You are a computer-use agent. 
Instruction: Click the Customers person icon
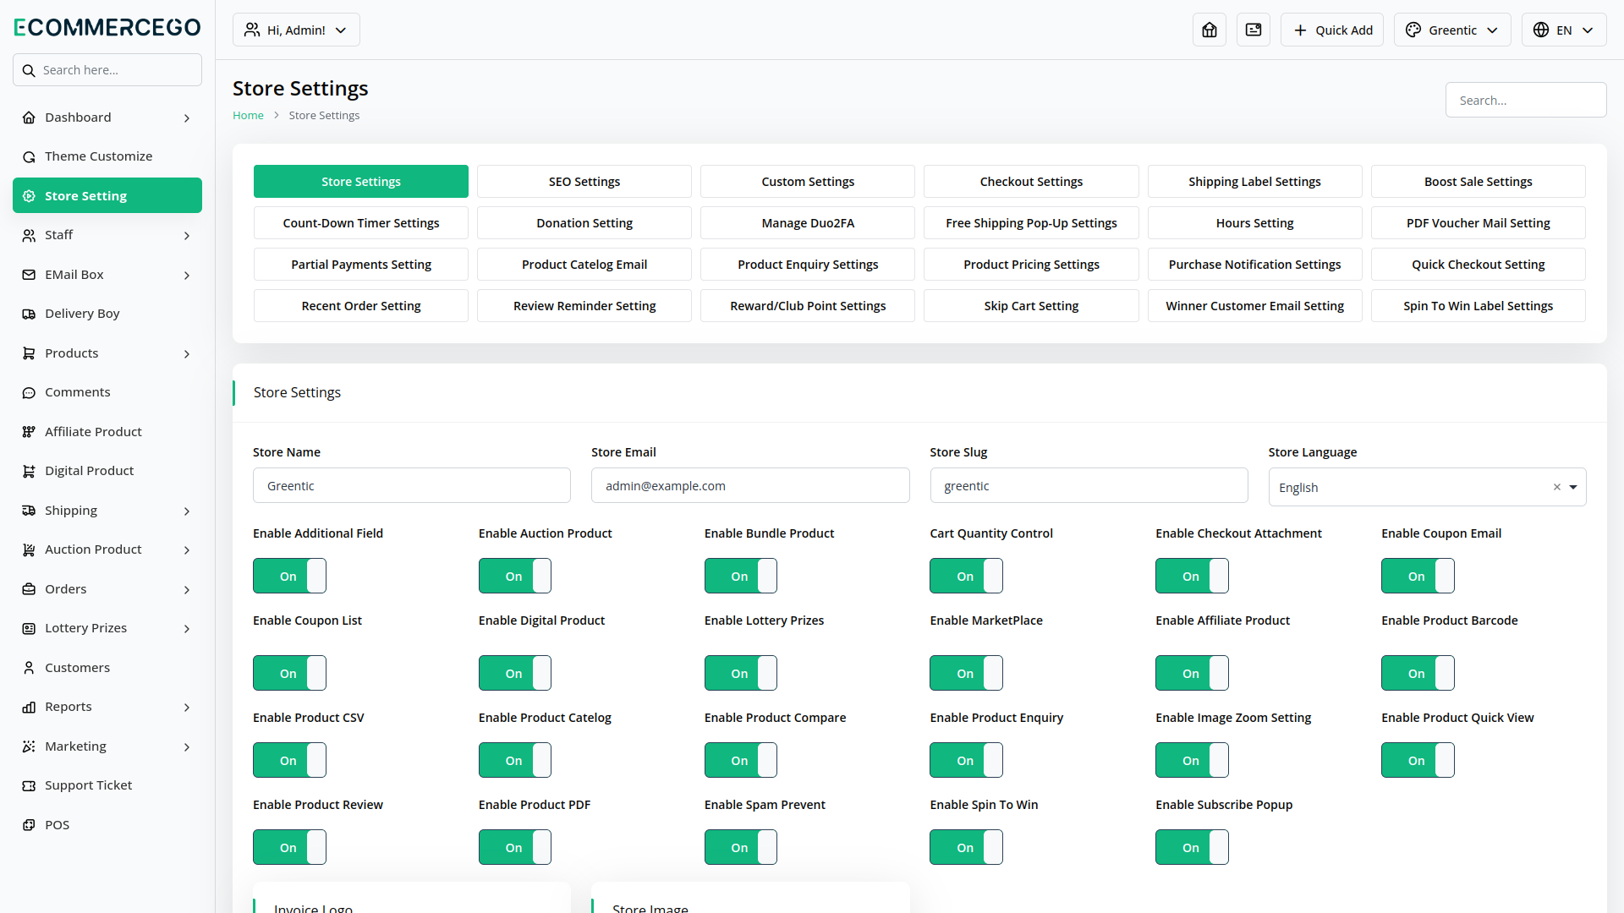click(29, 668)
